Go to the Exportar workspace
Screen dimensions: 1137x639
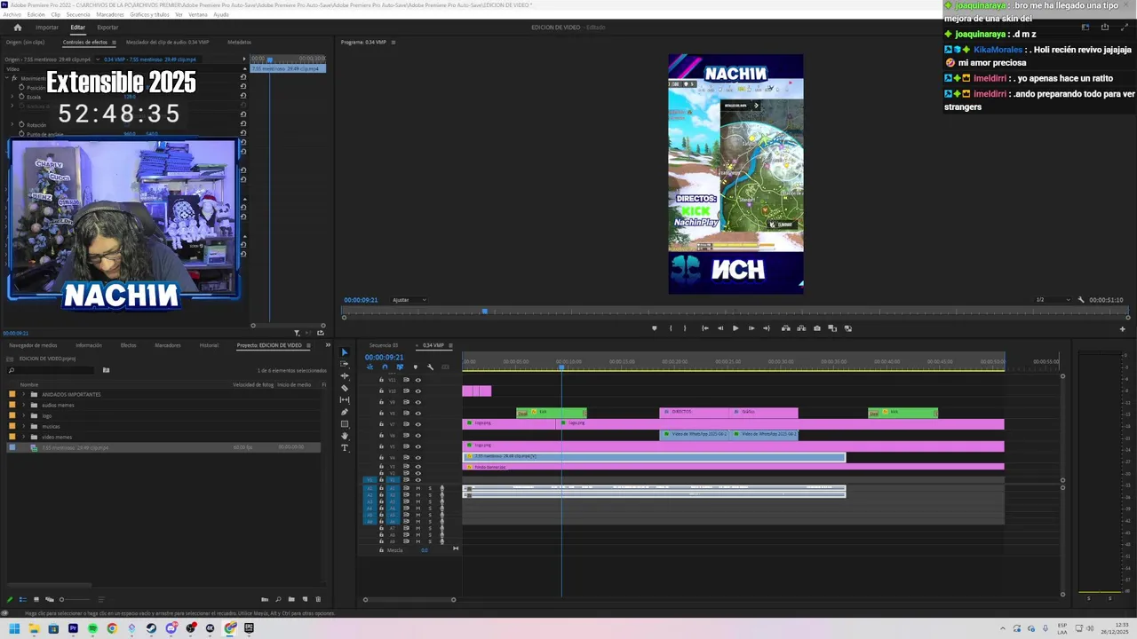pos(107,28)
